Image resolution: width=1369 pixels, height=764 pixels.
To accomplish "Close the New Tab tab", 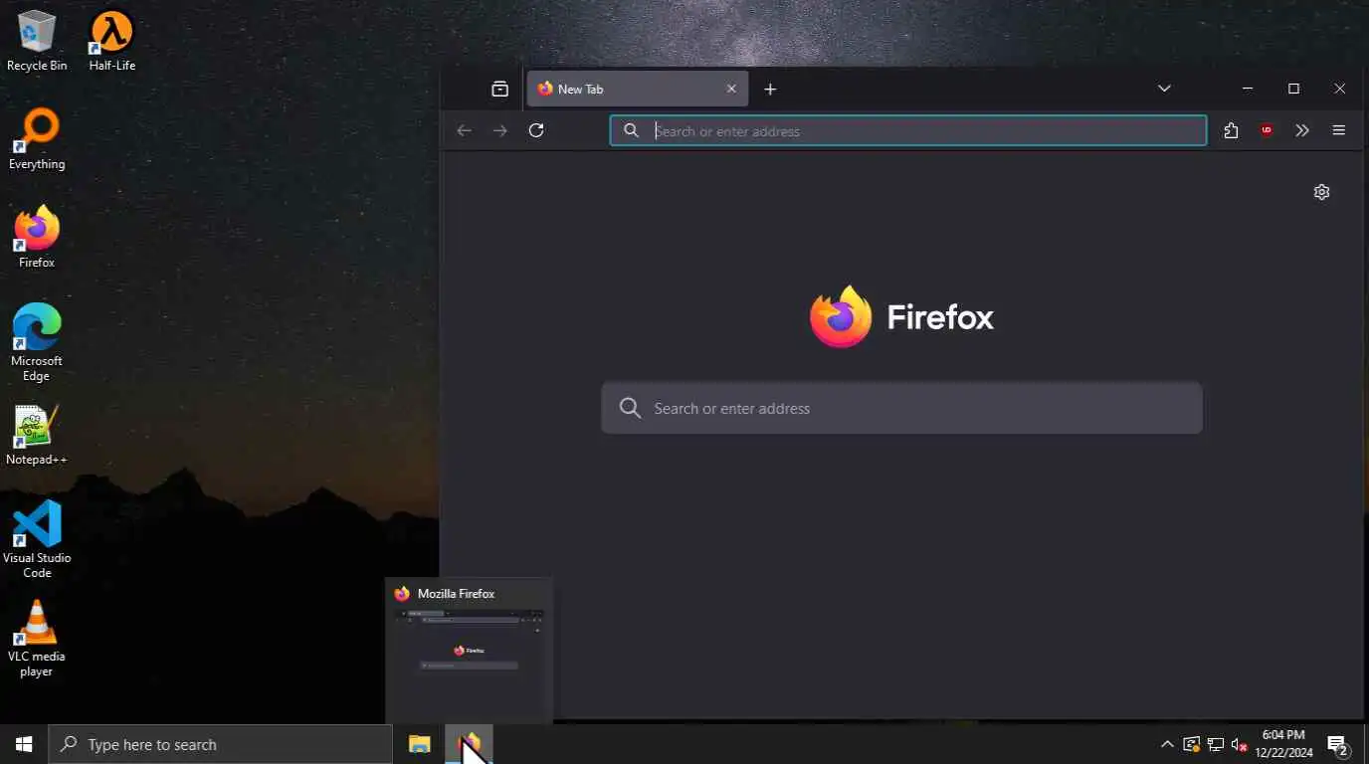I will (731, 89).
